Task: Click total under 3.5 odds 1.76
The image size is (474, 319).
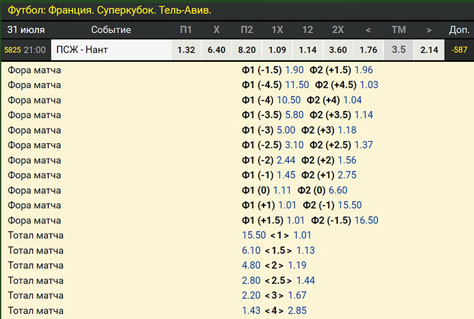Action: tap(368, 50)
